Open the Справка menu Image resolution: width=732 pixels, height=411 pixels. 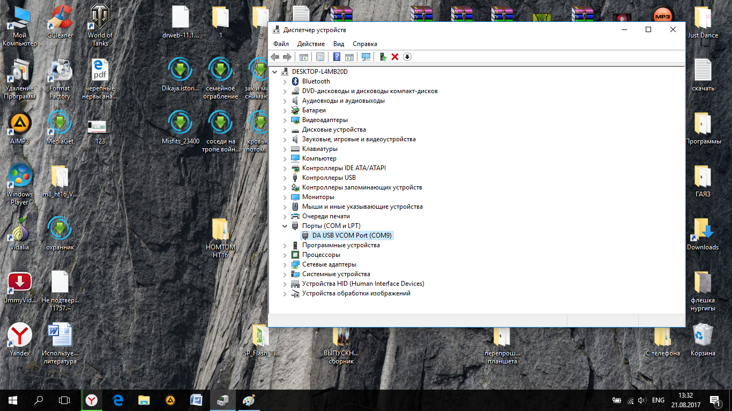pos(364,44)
